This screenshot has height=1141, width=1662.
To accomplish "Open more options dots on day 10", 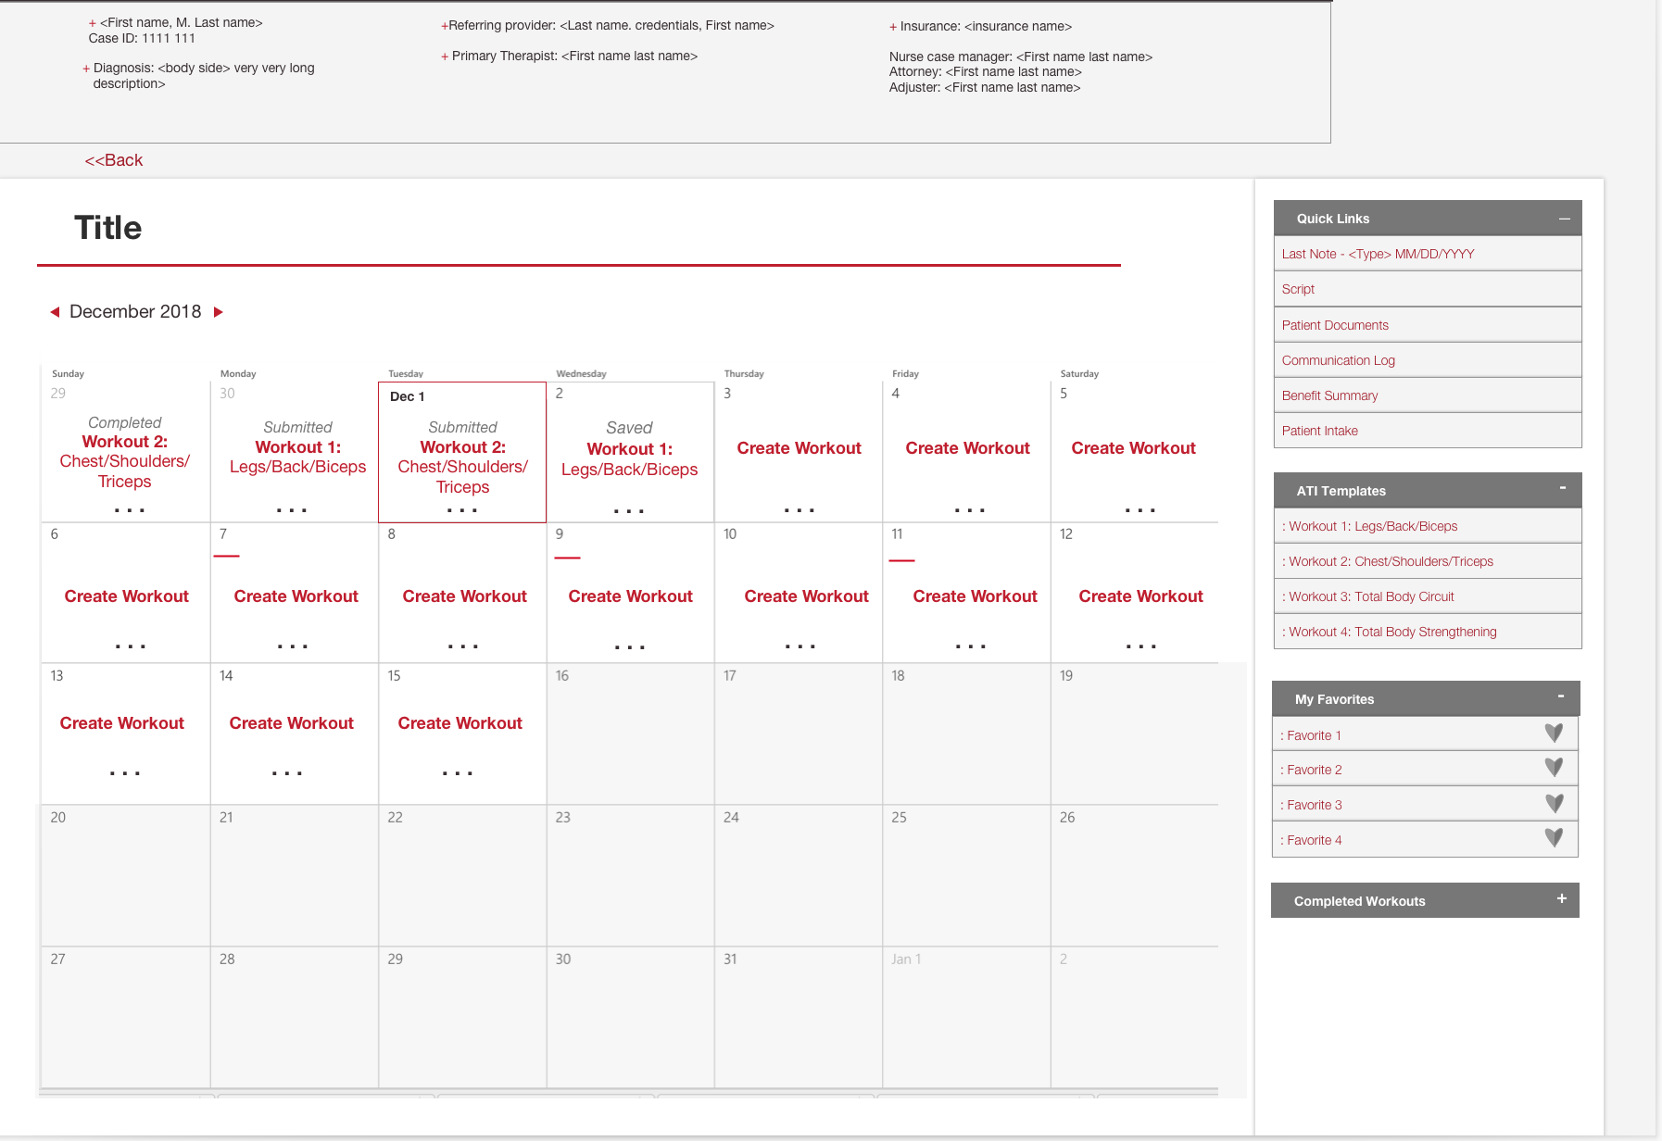I will 800,646.
